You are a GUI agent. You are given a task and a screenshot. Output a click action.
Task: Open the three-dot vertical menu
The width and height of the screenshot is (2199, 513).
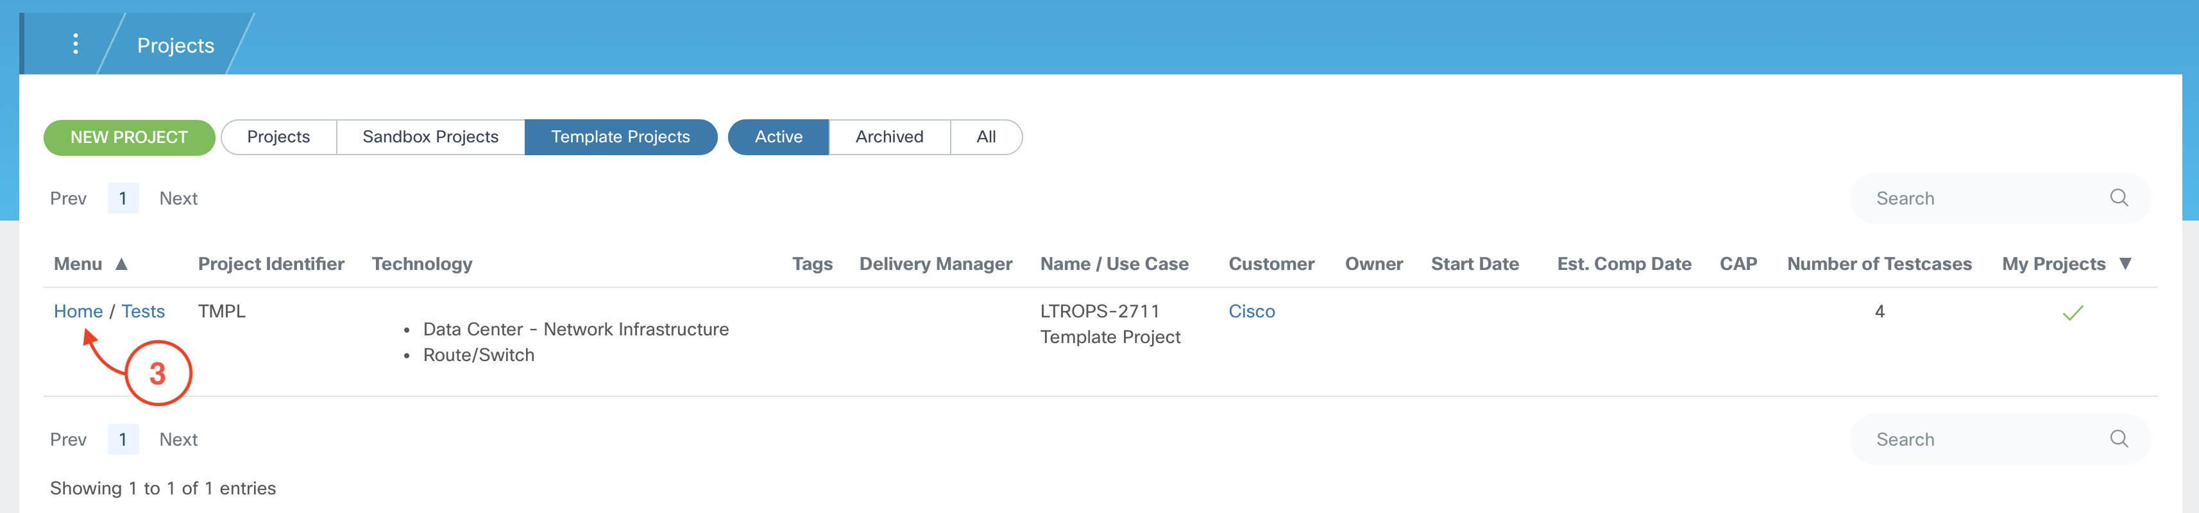click(75, 44)
